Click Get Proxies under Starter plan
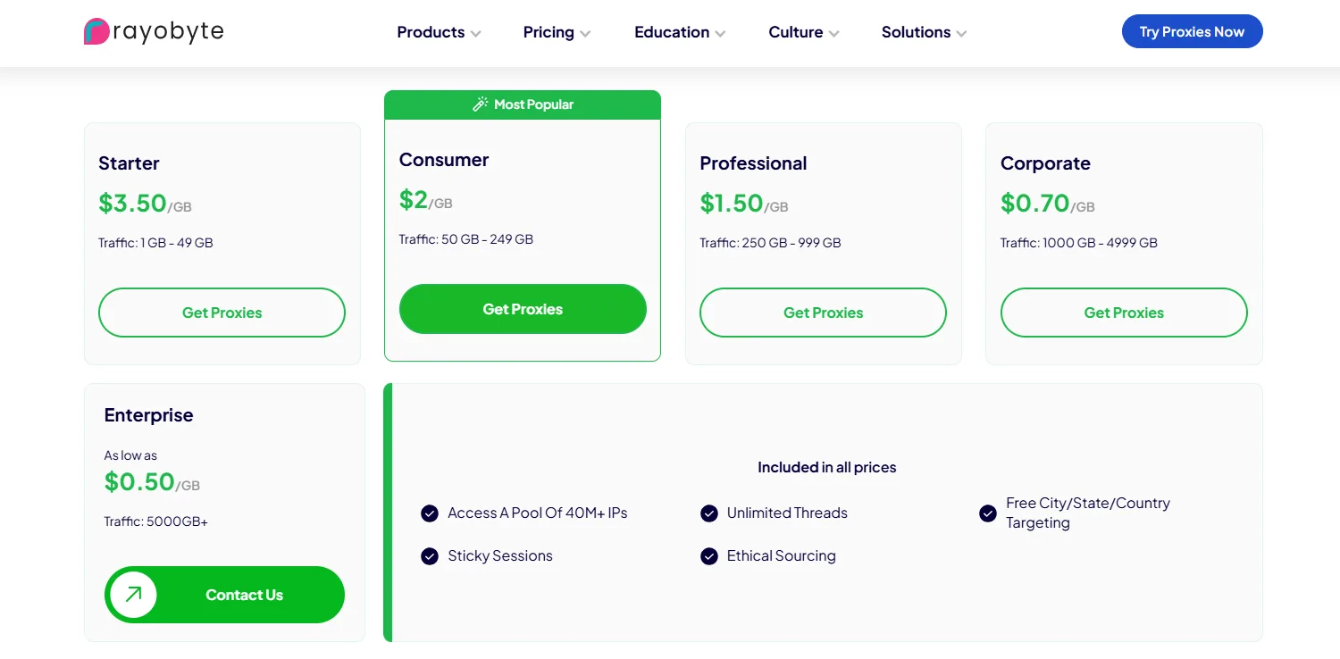Viewport: 1340px width, 659px height. click(222, 313)
